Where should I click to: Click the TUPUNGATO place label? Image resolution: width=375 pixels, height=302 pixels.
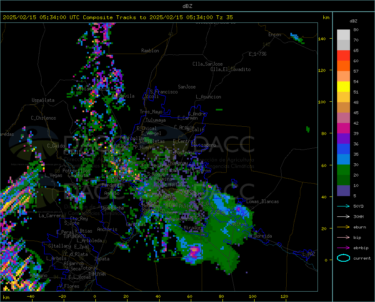(x=75, y=236)
